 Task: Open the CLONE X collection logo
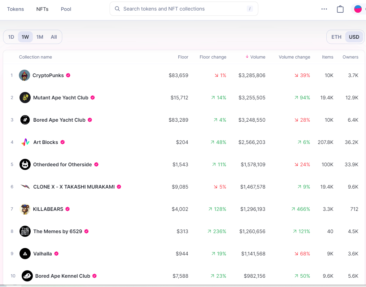25,187
